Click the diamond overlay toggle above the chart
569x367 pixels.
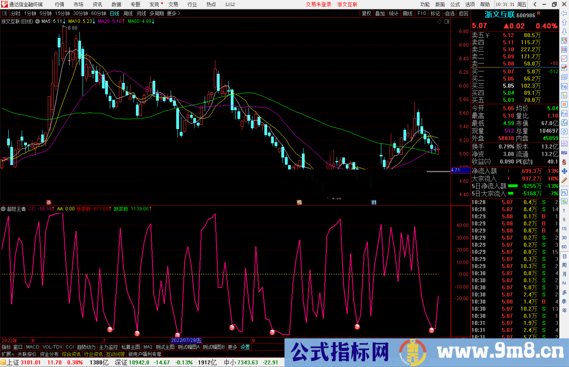pos(439,22)
